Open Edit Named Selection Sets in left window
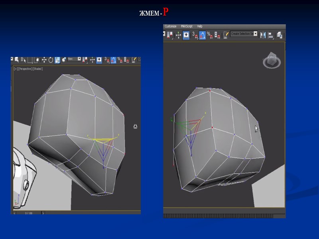Viewport: 319px width, 239px height. (134, 60)
